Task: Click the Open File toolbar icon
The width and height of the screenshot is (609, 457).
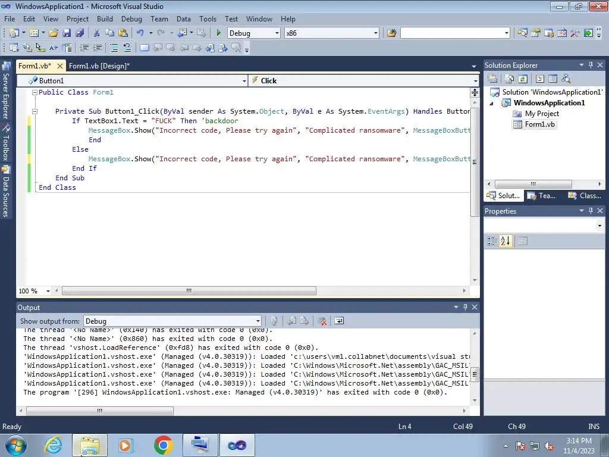Action: (x=53, y=33)
